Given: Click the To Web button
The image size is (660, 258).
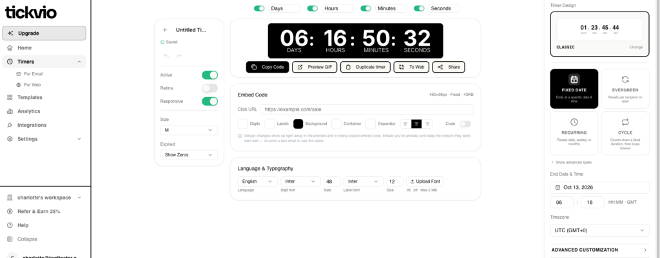Looking at the screenshot, I should pyautogui.click(x=412, y=67).
